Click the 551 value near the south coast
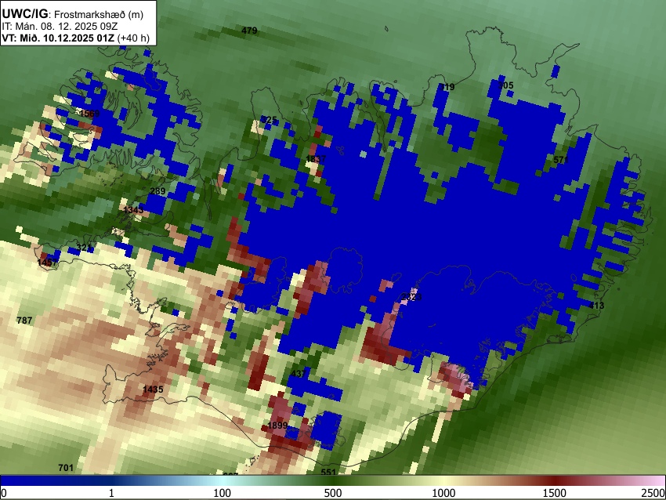 tap(328, 472)
